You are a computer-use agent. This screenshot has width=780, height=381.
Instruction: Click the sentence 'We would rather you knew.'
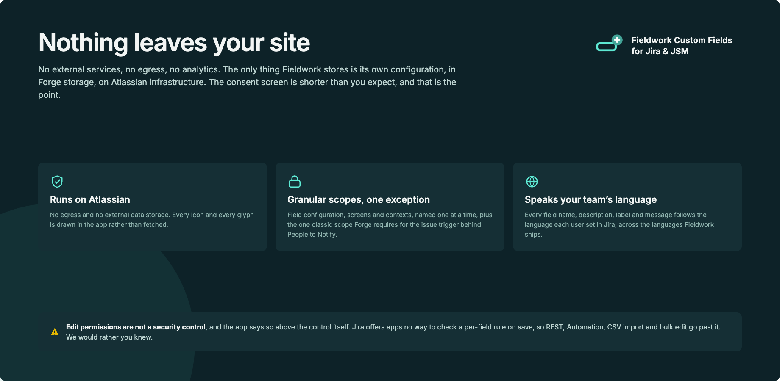click(x=109, y=337)
